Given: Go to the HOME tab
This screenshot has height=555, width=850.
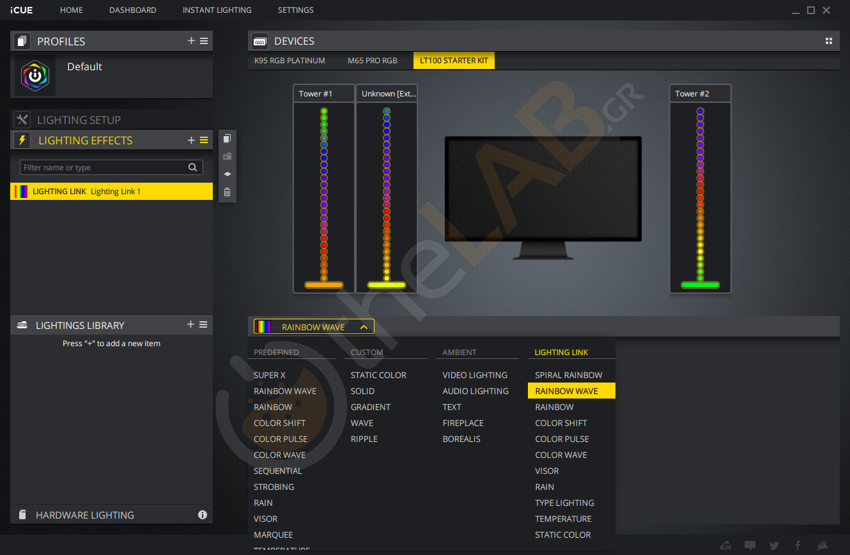Looking at the screenshot, I should [72, 10].
